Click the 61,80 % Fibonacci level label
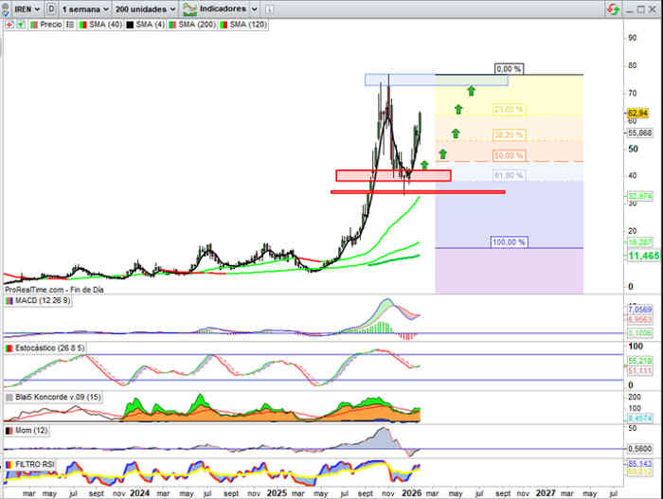Screen dimensions: 663x499 509,175
